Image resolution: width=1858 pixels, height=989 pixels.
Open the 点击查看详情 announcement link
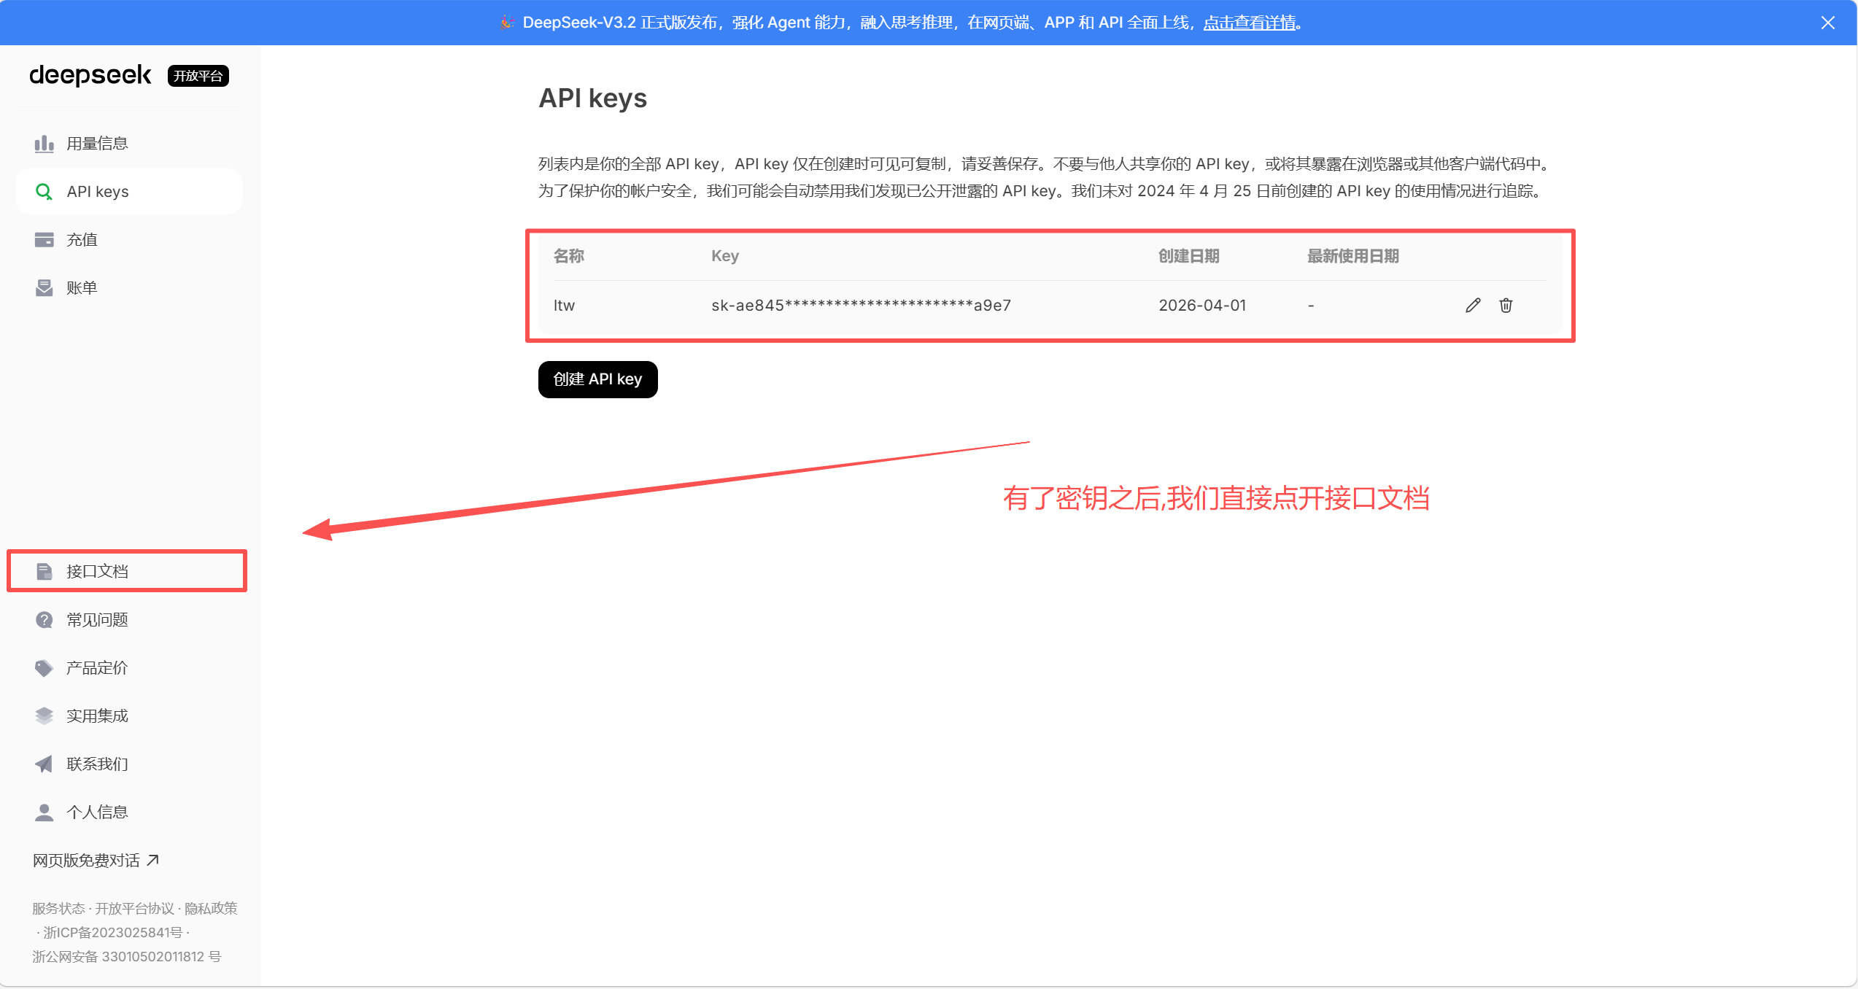pyautogui.click(x=1249, y=23)
